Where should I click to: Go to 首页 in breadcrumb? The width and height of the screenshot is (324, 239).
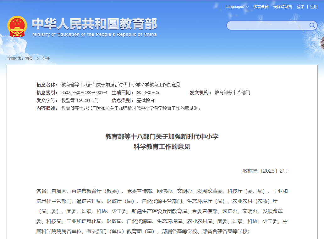coord(29,58)
